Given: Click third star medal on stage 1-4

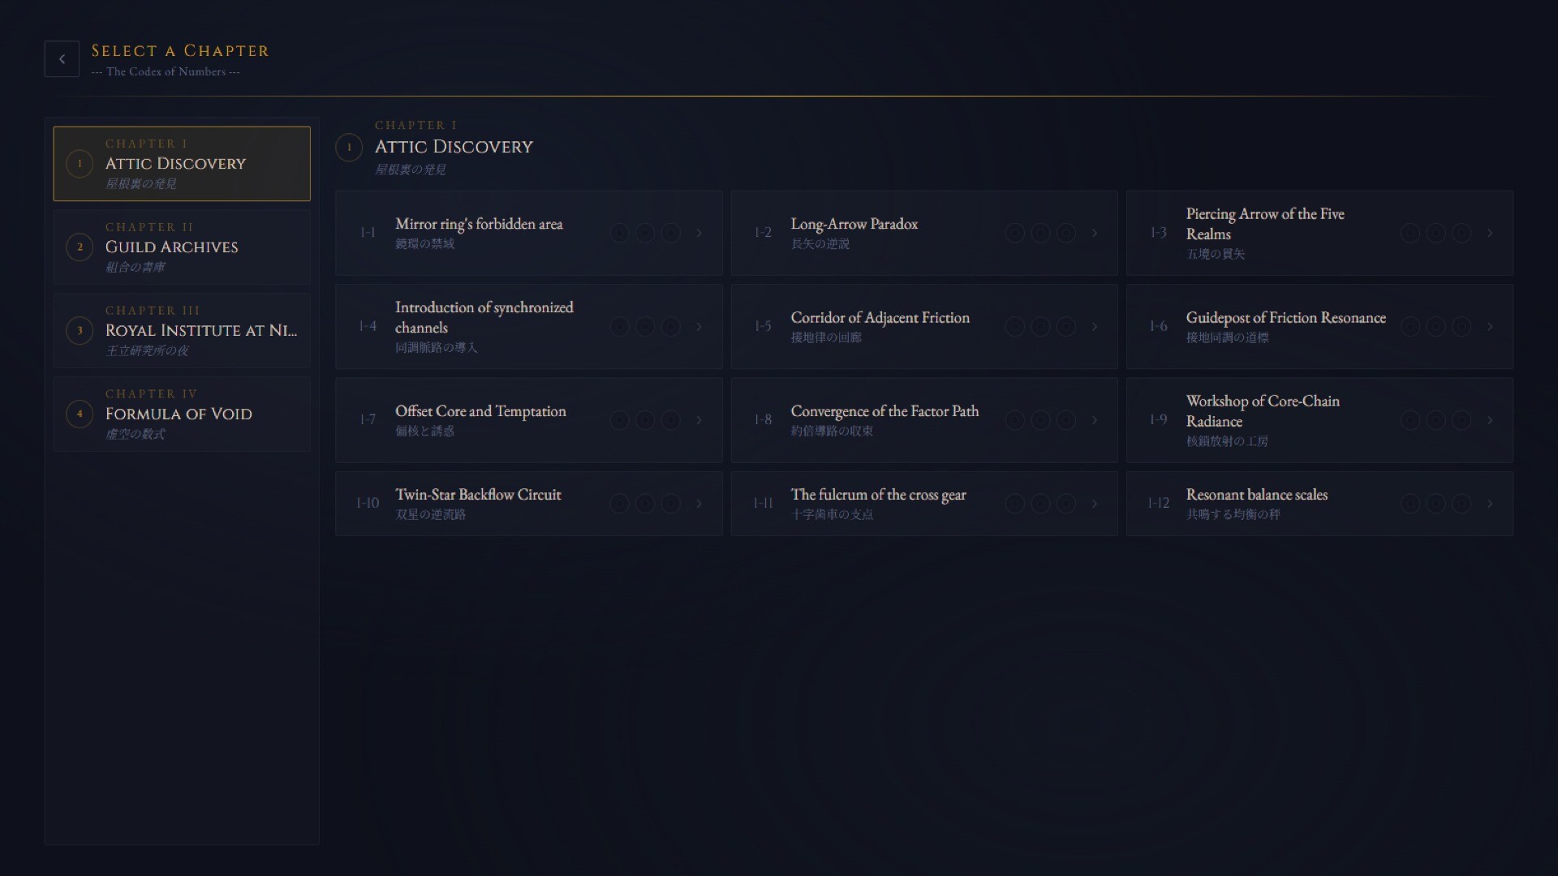Looking at the screenshot, I should tap(670, 327).
